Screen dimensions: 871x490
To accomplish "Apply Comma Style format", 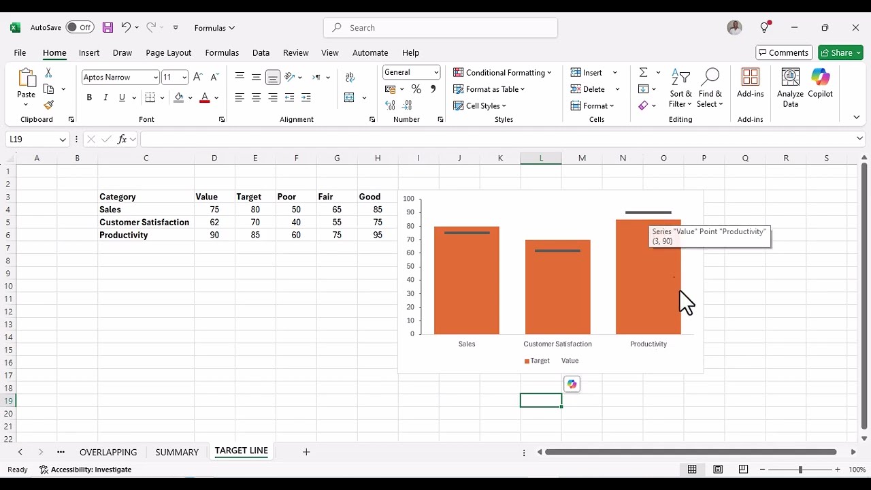I will (x=433, y=89).
